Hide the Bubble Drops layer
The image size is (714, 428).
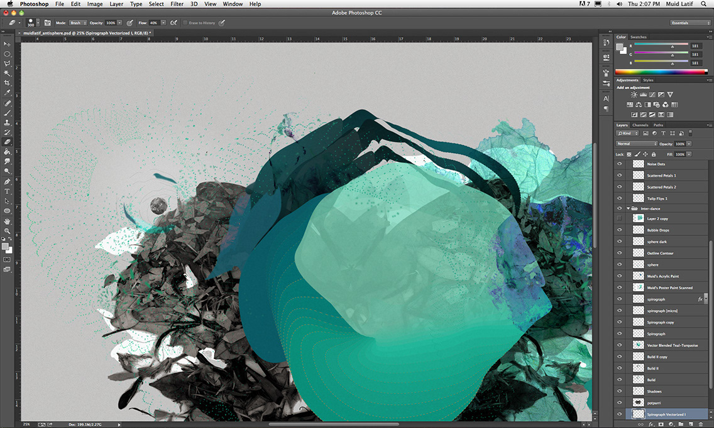coord(619,230)
